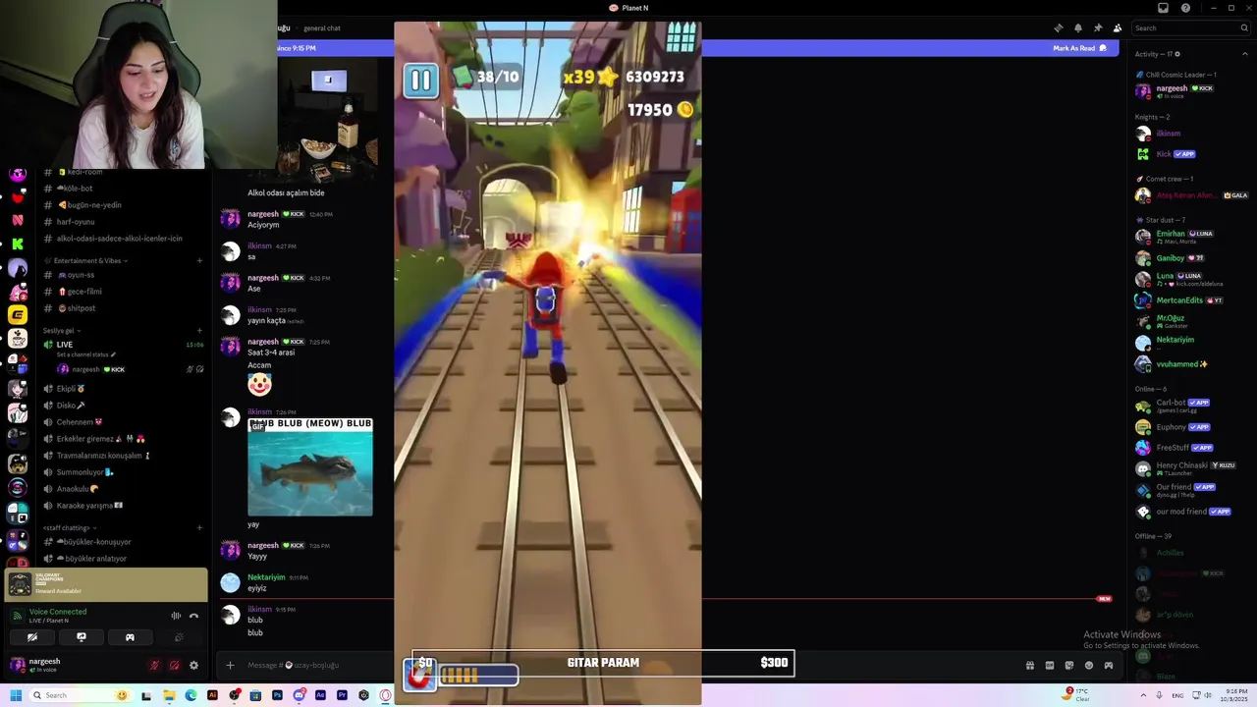This screenshot has height=707, width=1257.
Task: Click plus attachment button in message bar
Action: pyautogui.click(x=230, y=665)
